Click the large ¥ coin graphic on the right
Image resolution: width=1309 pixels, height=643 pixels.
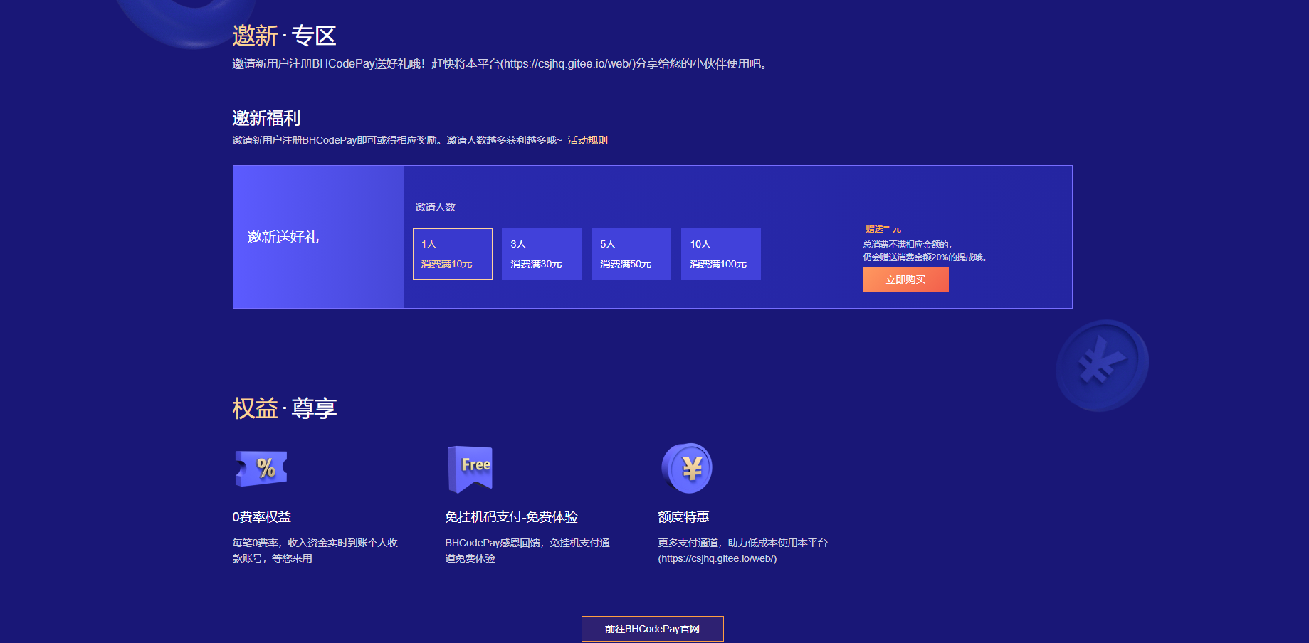[1102, 363]
